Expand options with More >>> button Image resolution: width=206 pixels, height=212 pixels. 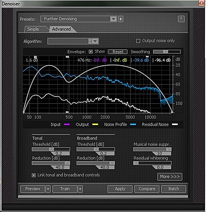coord(169,176)
